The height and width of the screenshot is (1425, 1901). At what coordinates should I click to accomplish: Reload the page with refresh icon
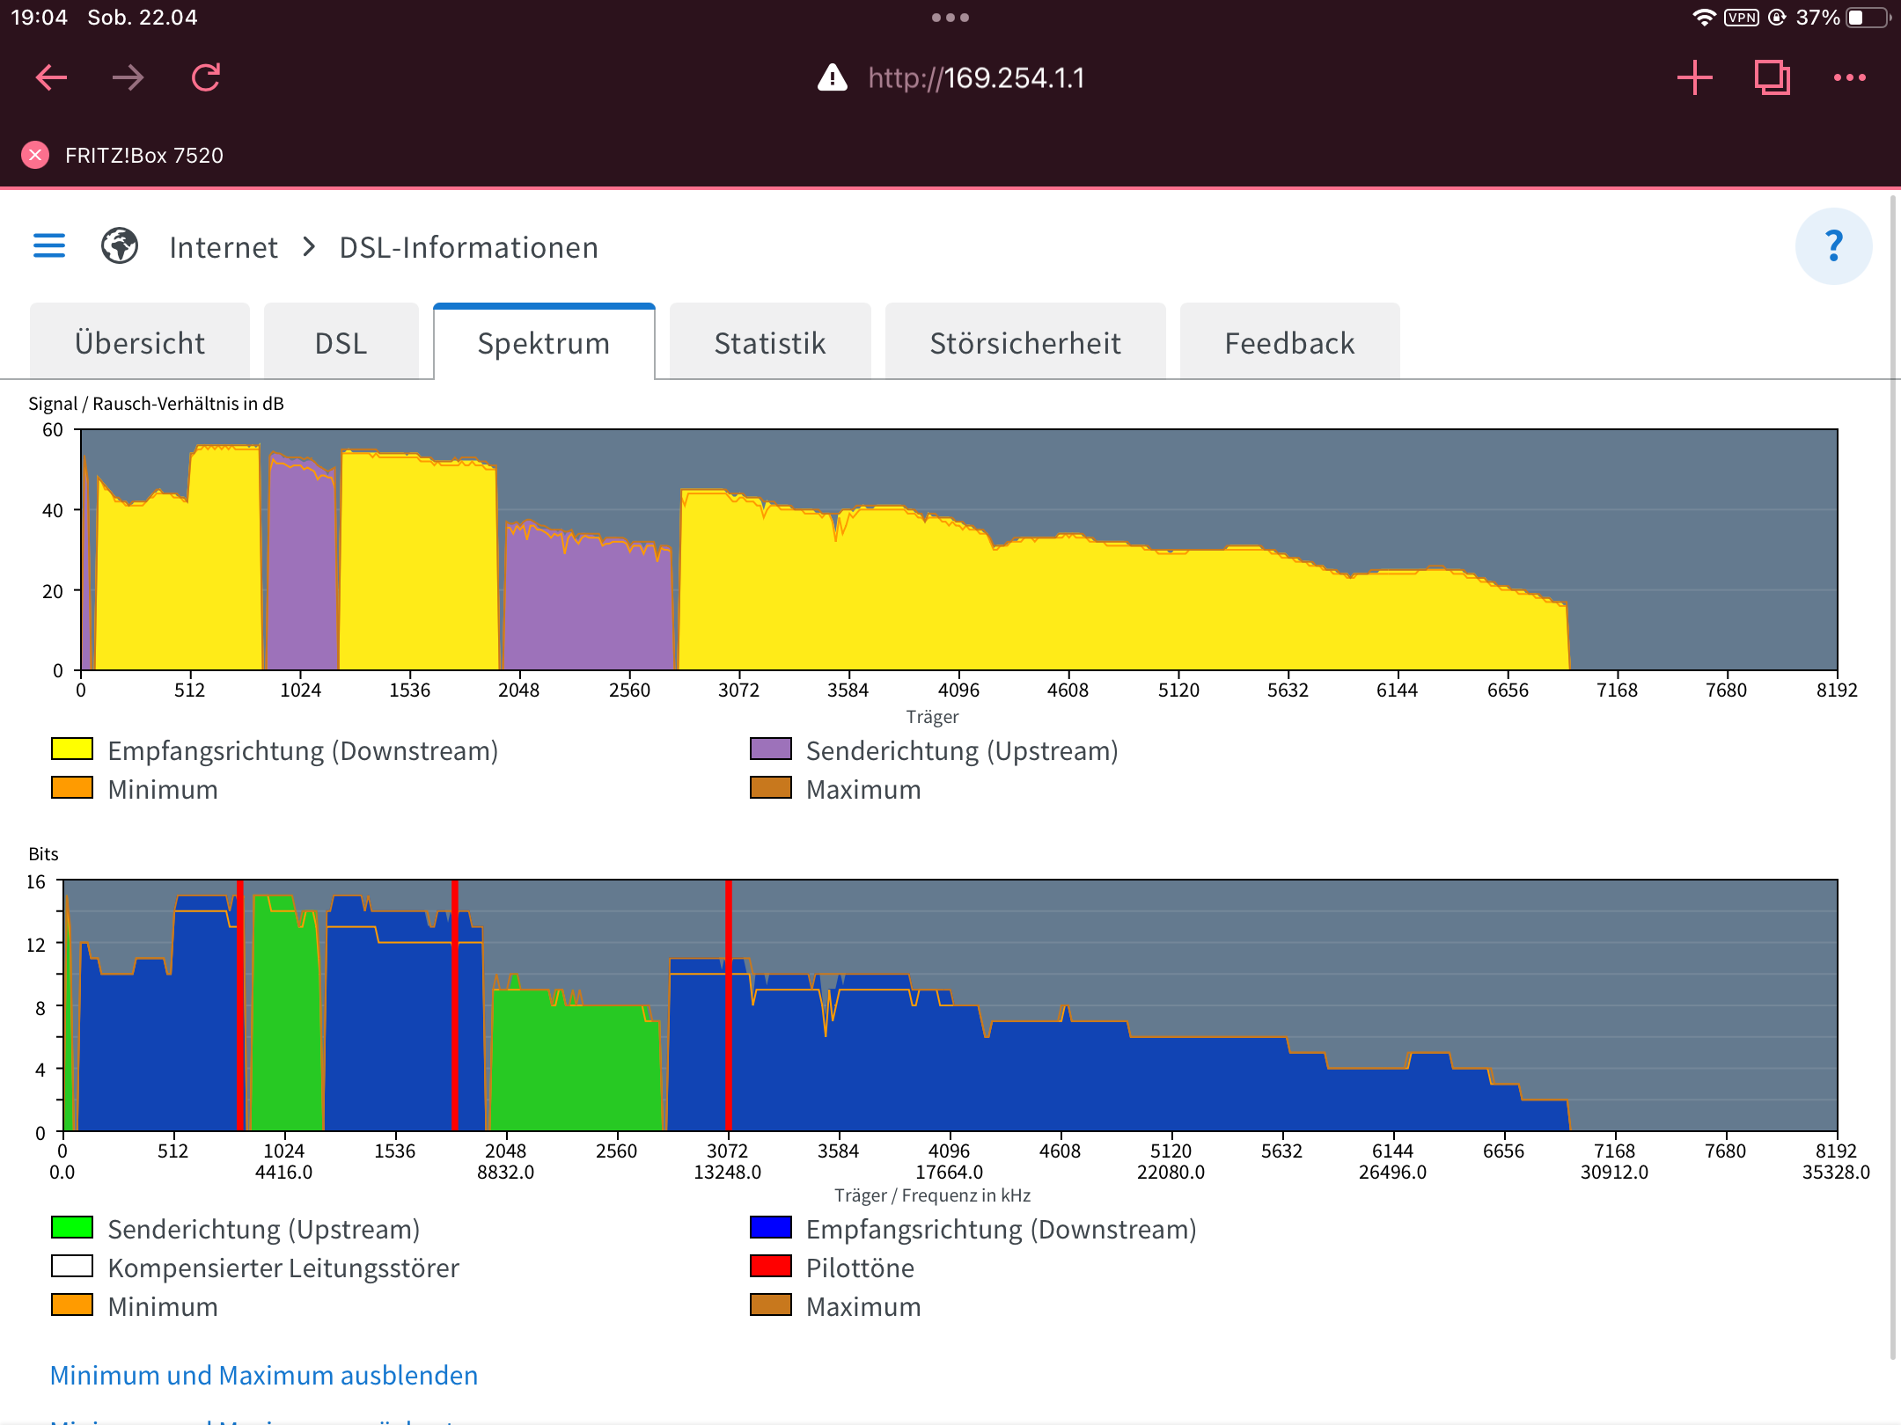[206, 77]
